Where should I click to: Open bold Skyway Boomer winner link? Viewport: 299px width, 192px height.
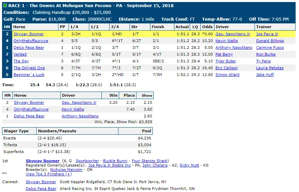coord(42,161)
